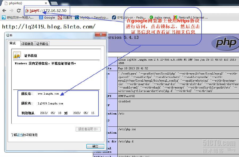The image size is (239, 157).
Task: Open the EPEL/zh-cn Fedora bookmark
Action: 129,18
